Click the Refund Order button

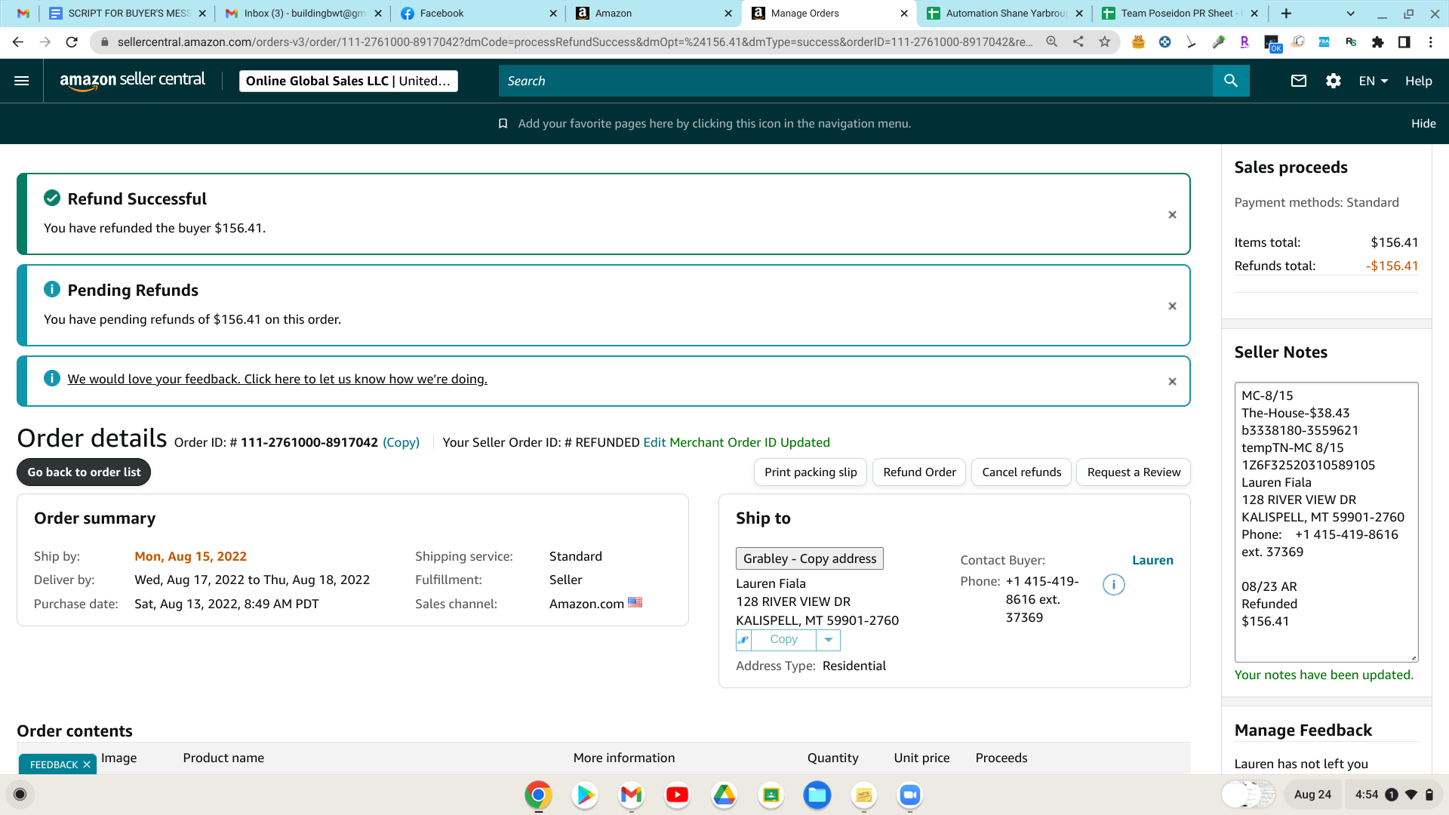tap(919, 472)
